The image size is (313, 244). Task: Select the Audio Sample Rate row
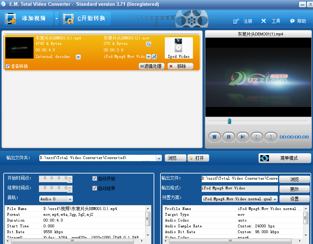233,226
